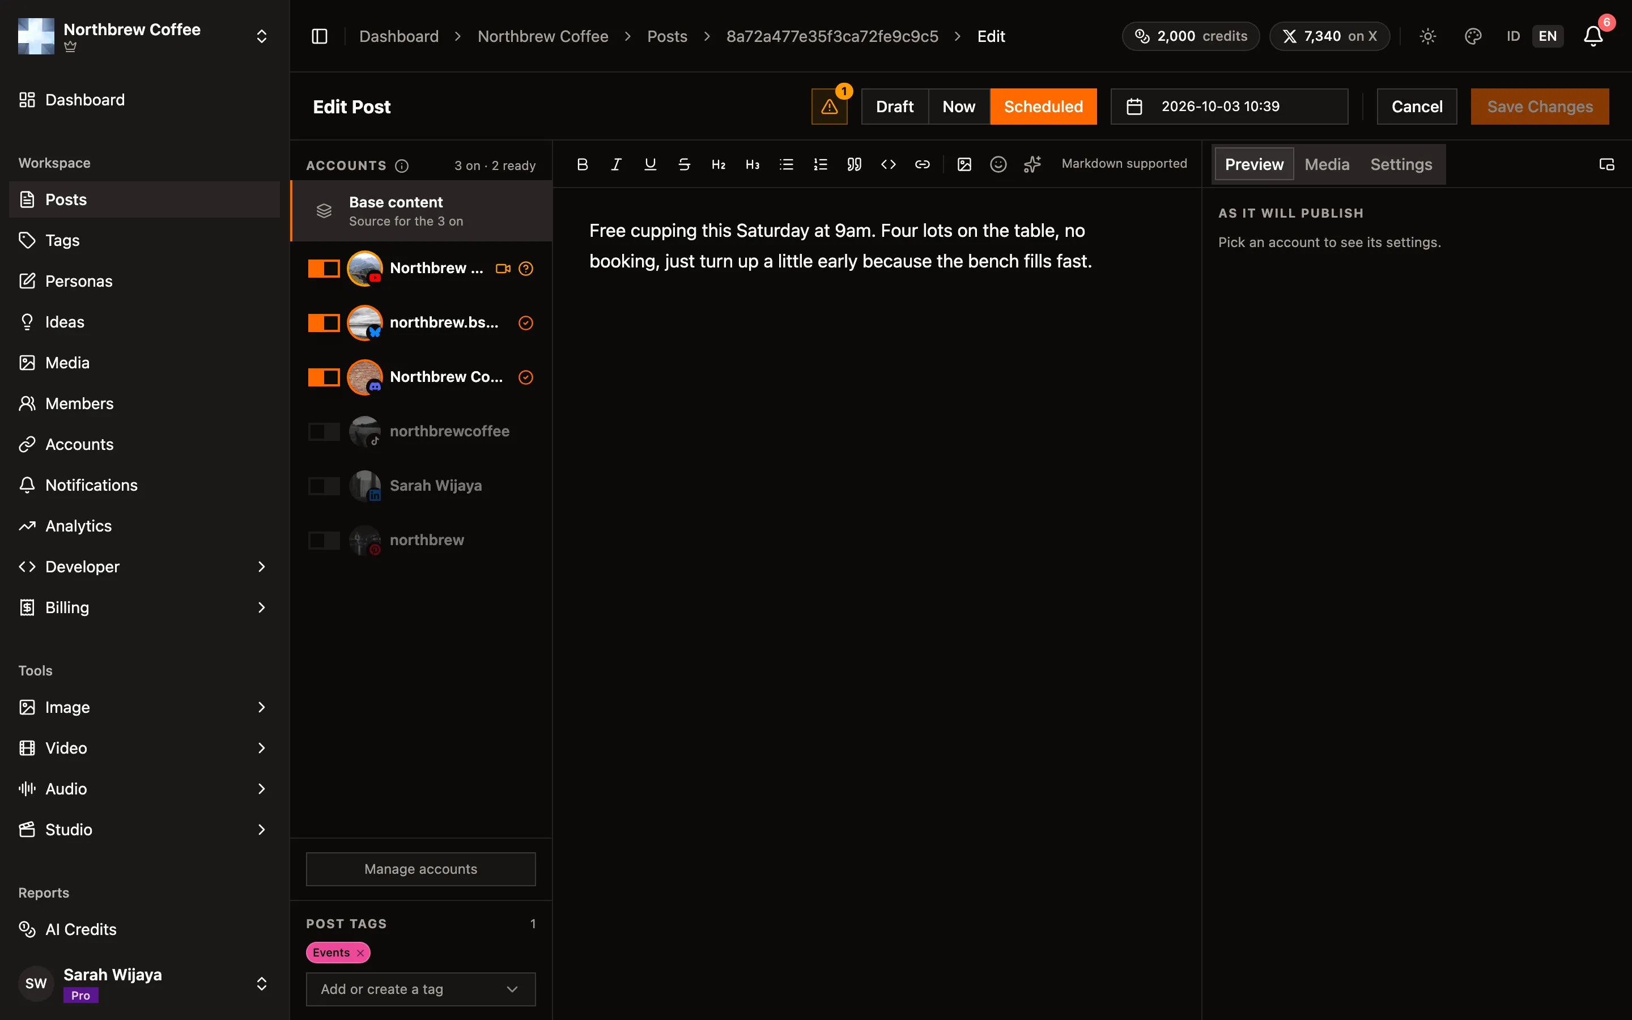This screenshot has height=1020, width=1632.
Task: Insert a blockquote
Action: (854, 164)
